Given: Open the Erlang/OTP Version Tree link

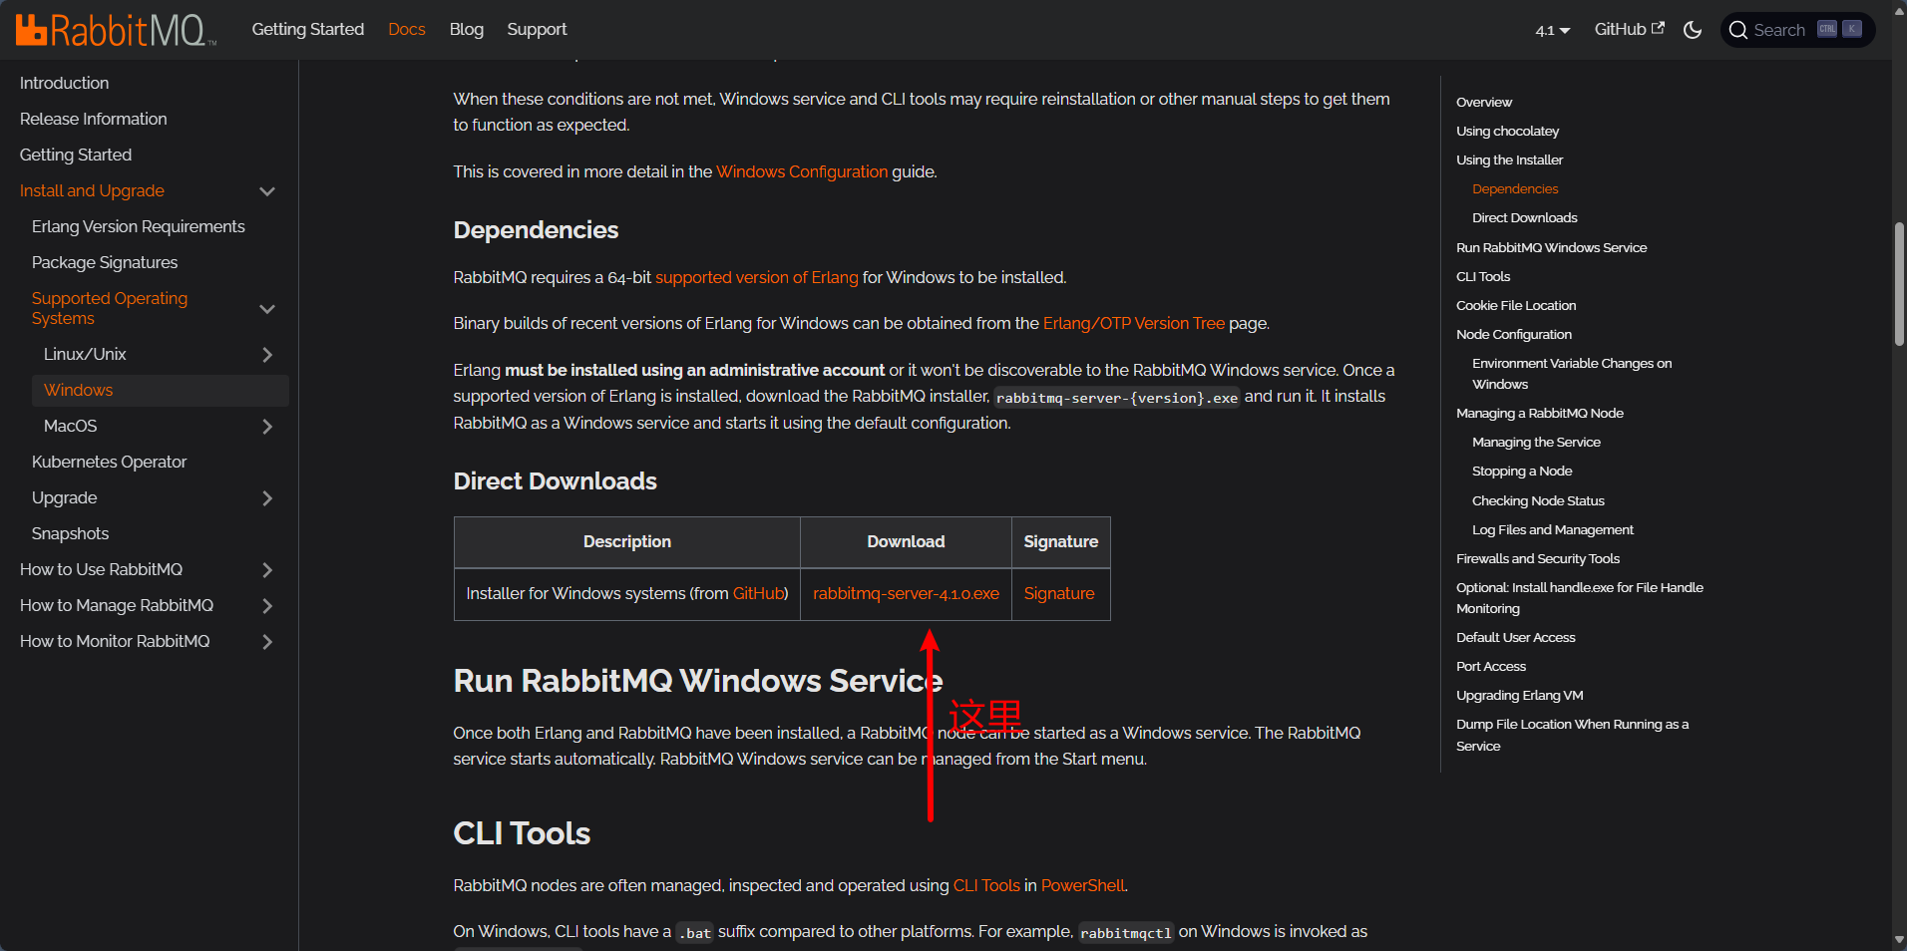Looking at the screenshot, I should pyautogui.click(x=1133, y=323).
